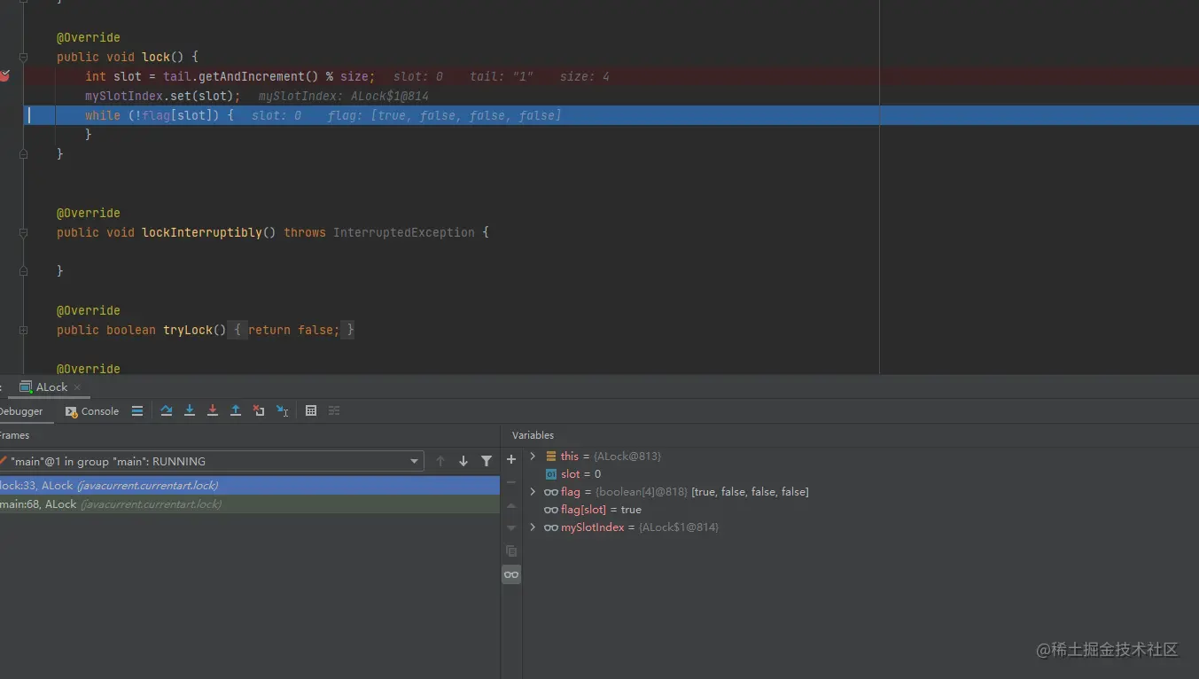The width and height of the screenshot is (1199, 679).
Task: Click the inline 'size: 4' debug hint
Action: [x=585, y=76]
